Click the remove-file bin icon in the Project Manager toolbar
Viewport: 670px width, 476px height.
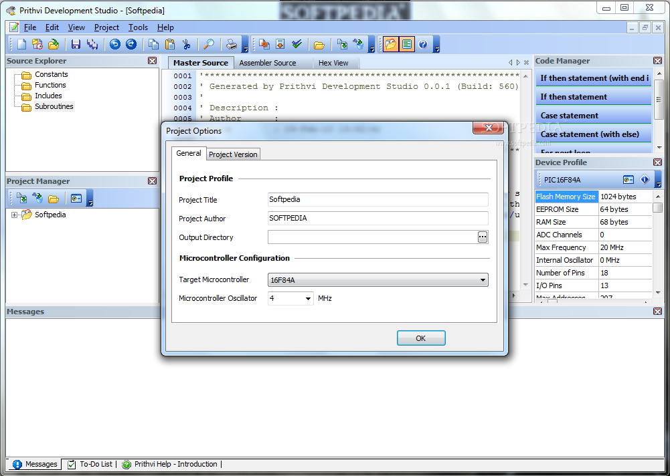pos(37,198)
